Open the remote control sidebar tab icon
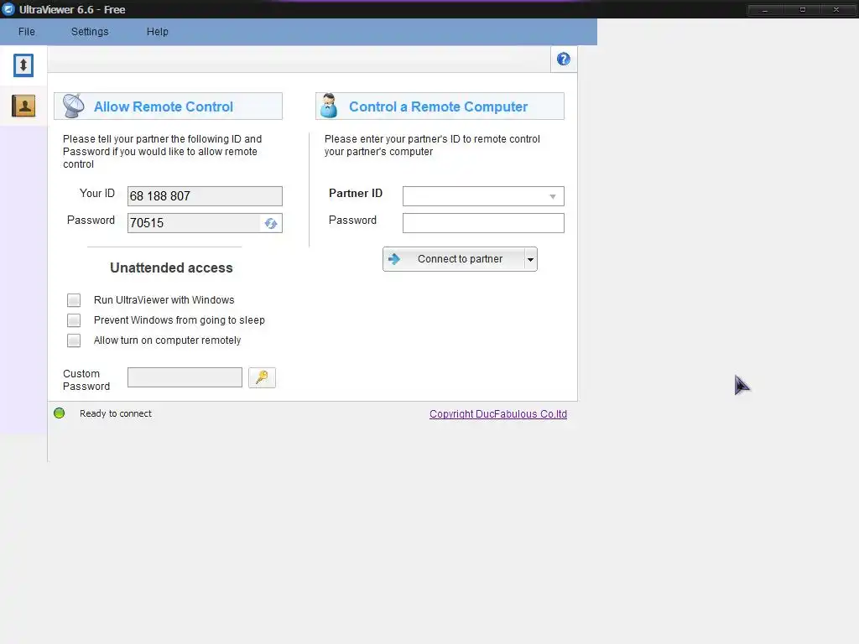Image resolution: width=859 pixels, height=644 pixels. pos(23,65)
